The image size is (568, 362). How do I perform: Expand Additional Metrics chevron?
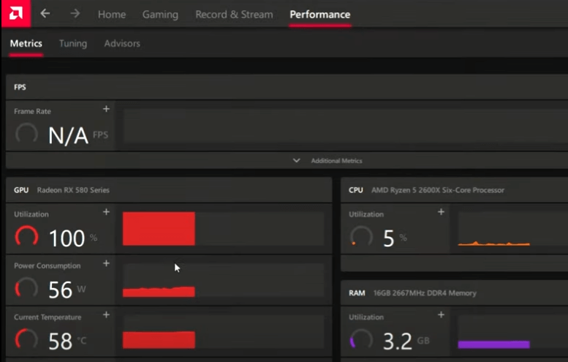(x=296, y=160)
